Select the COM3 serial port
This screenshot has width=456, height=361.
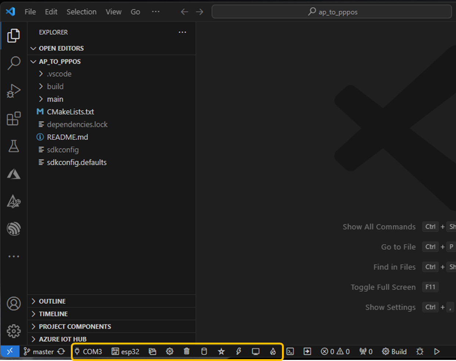tap(88, 351)
